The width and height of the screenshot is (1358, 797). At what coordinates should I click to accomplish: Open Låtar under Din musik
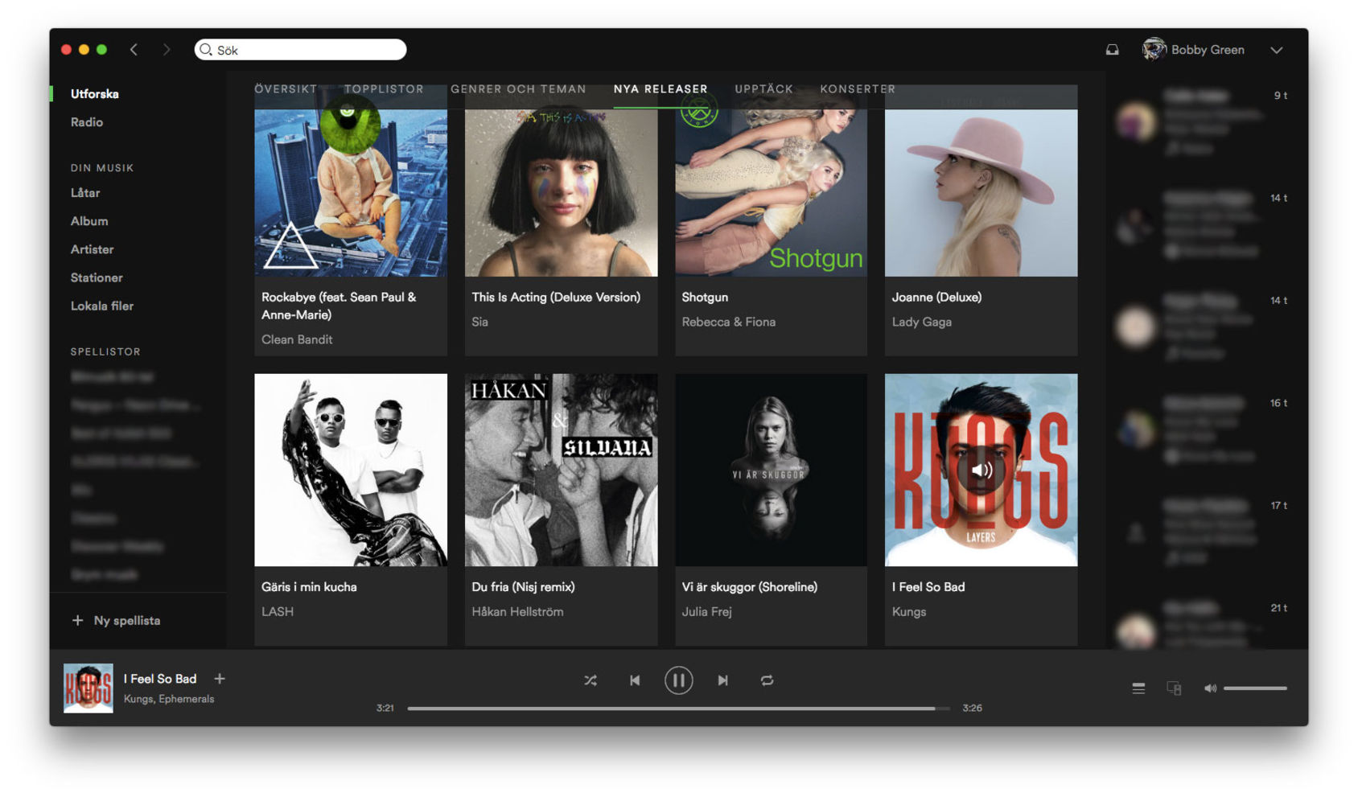[x=85, y=193]
